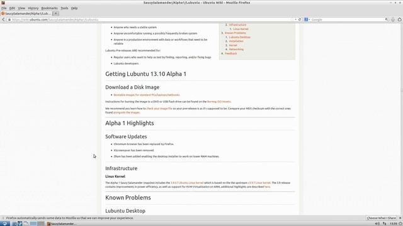Image resolution: width=403 pixels, height=226 pixels.
Task: Launch the web browser icon in taskbar
Action: pos(20,223)
